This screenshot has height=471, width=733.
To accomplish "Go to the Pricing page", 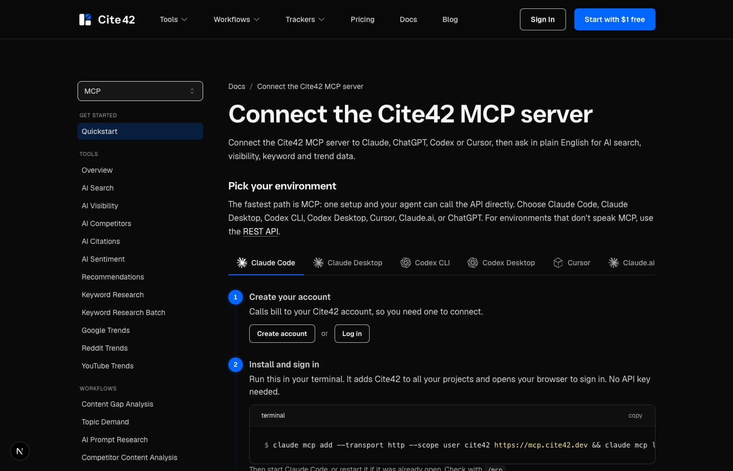I will (362, 19).
